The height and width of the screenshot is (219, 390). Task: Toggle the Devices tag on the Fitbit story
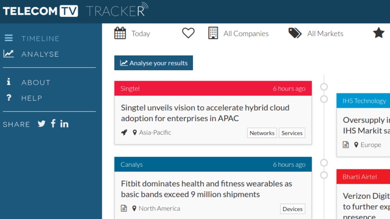pos(292,209)
